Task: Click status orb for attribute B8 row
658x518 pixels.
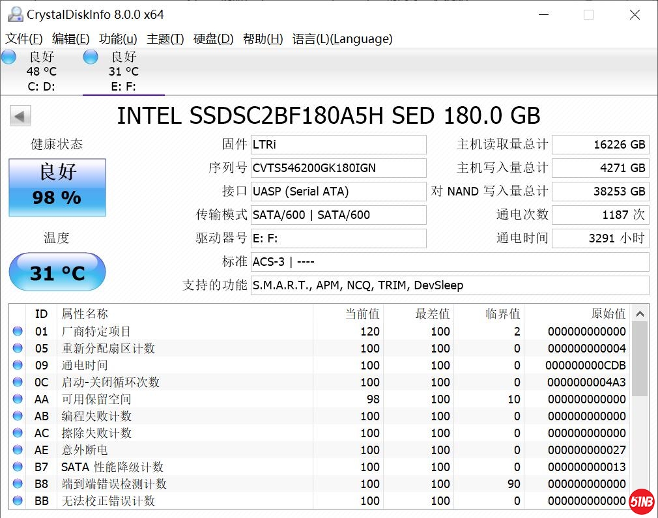Action: point(18,484)
